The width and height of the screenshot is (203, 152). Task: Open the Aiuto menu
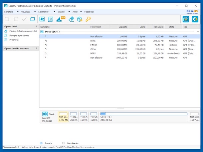pyautogui.click(x=75, y=12)
